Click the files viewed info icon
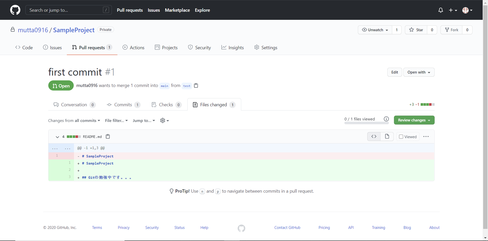Image resolution: width=488 pixels, height=241 pixels. pos(386,119)
